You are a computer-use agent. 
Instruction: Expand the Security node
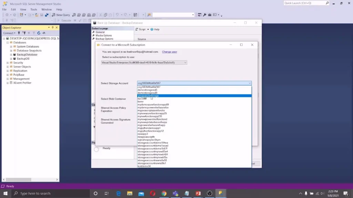pyautogui.click(x=8, y=63)
